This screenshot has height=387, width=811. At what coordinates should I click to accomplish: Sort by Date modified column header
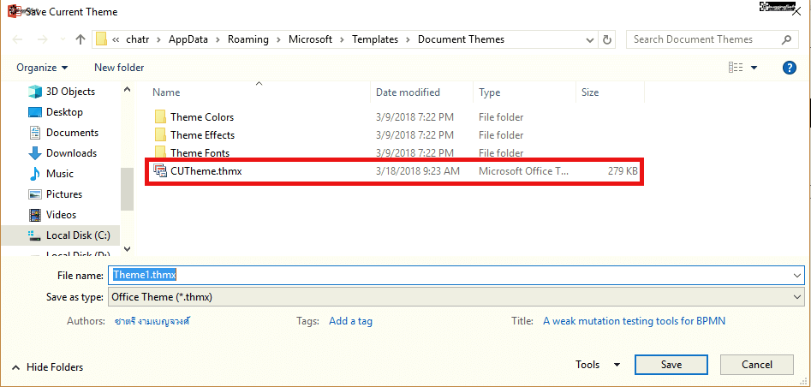[x=408, y=92]
